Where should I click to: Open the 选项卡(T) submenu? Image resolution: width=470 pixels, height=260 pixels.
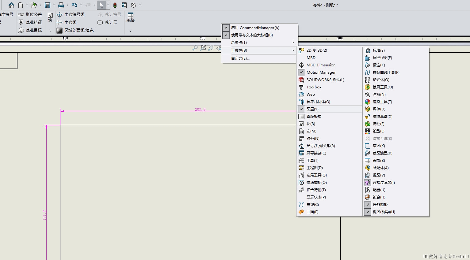(259, 42)
